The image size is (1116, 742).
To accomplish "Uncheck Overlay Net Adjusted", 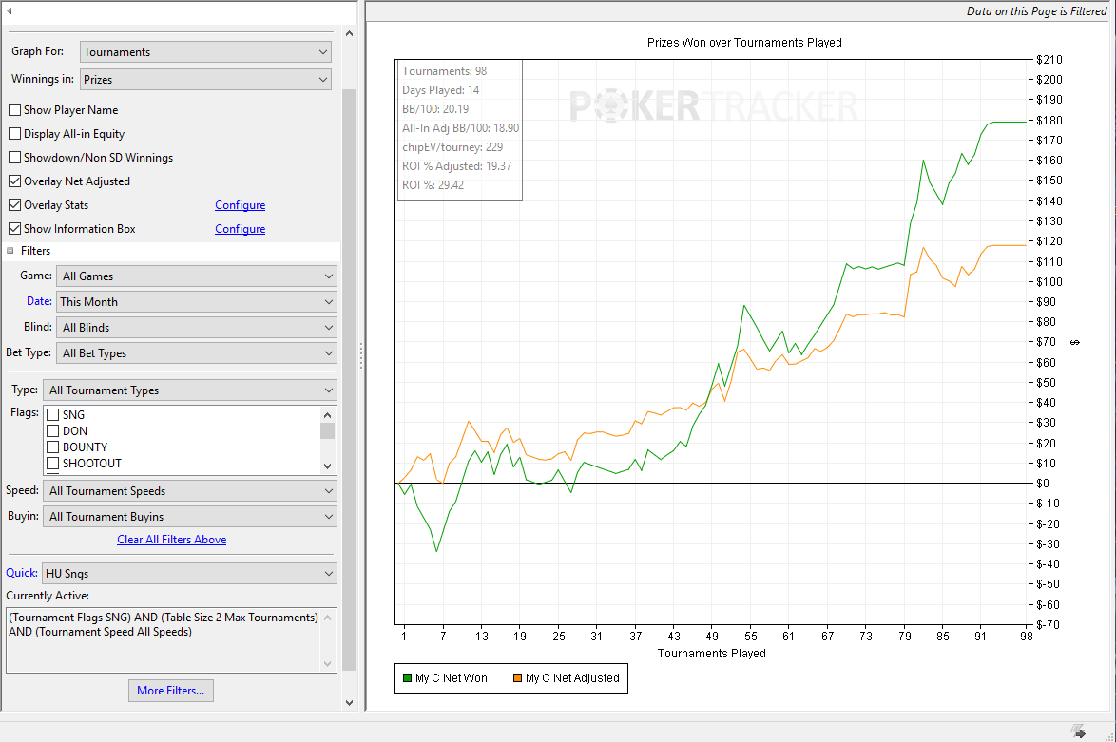I will tap(14, 181).
